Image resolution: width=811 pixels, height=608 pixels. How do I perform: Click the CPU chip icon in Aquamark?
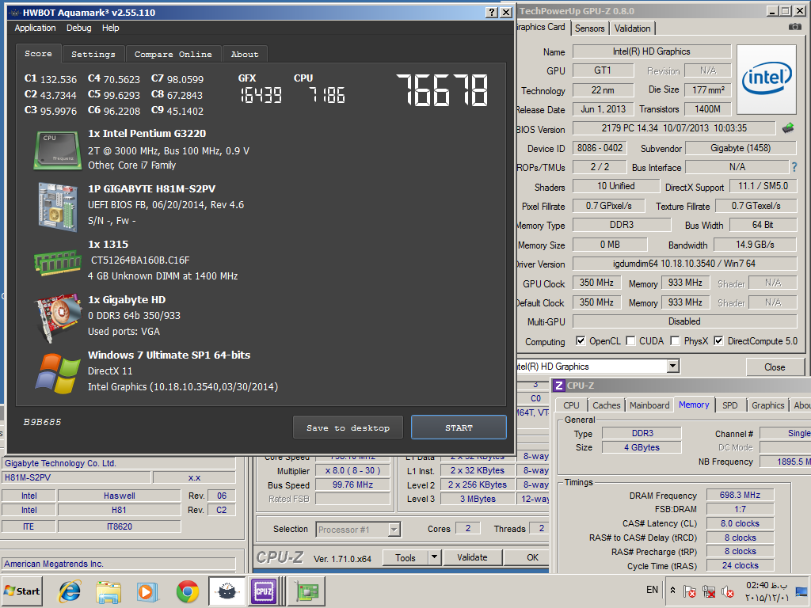[x=57, y=150]
